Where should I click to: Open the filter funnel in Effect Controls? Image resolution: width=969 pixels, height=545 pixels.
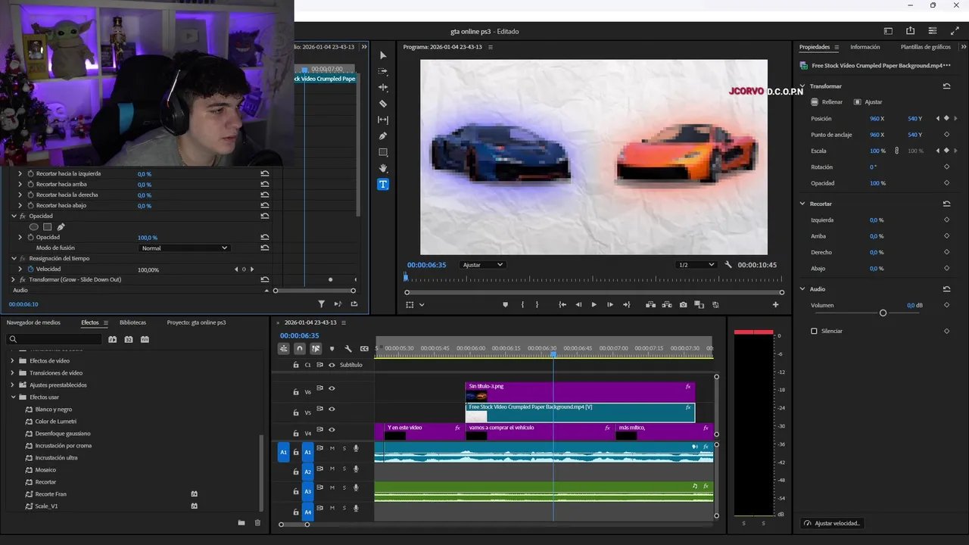322,304
